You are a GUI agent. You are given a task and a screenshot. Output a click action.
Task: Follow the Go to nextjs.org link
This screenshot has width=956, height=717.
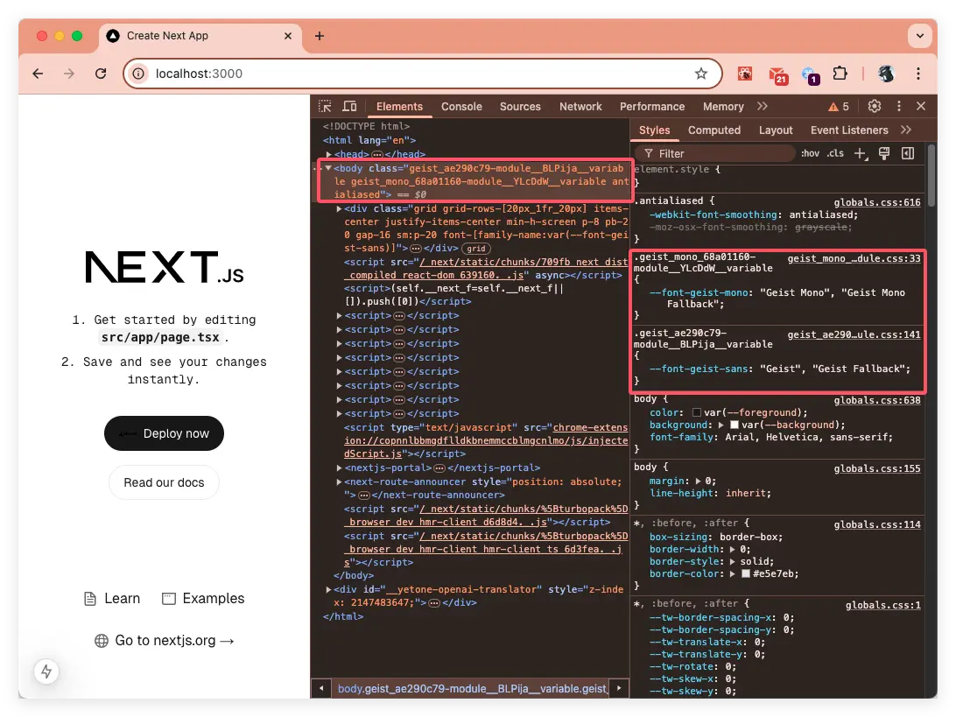point(165,640)
